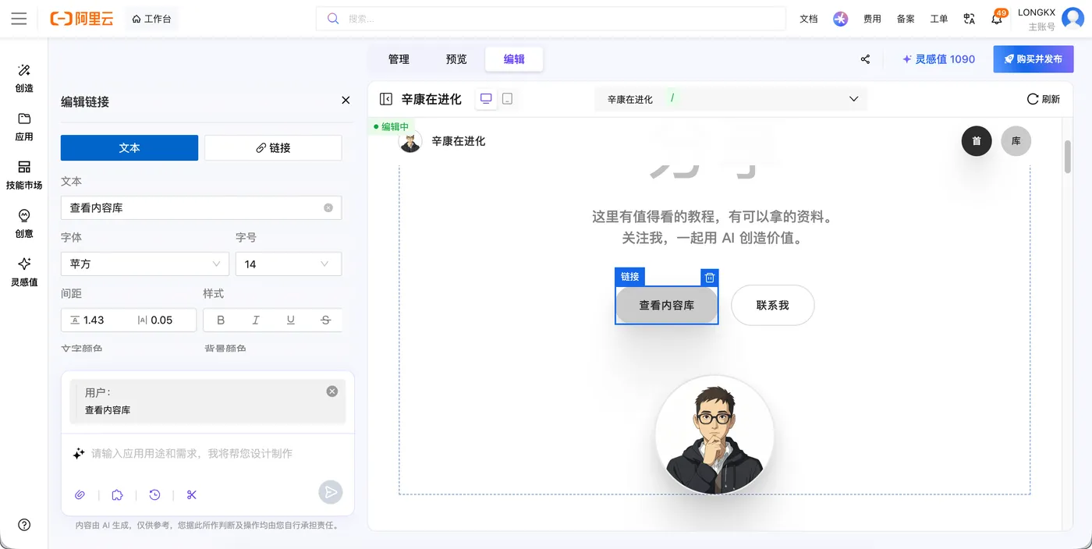Toggle strikethrough text style
The width and height of the screenshot is (1092, 549).
click(326, 320)
